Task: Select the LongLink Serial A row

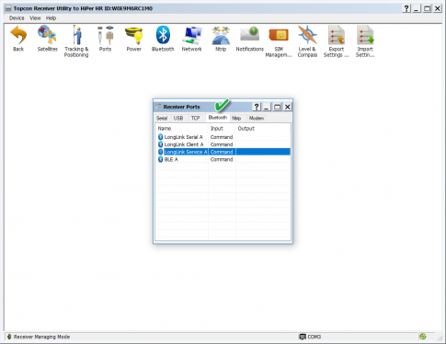Action: [x=223, y=137]
